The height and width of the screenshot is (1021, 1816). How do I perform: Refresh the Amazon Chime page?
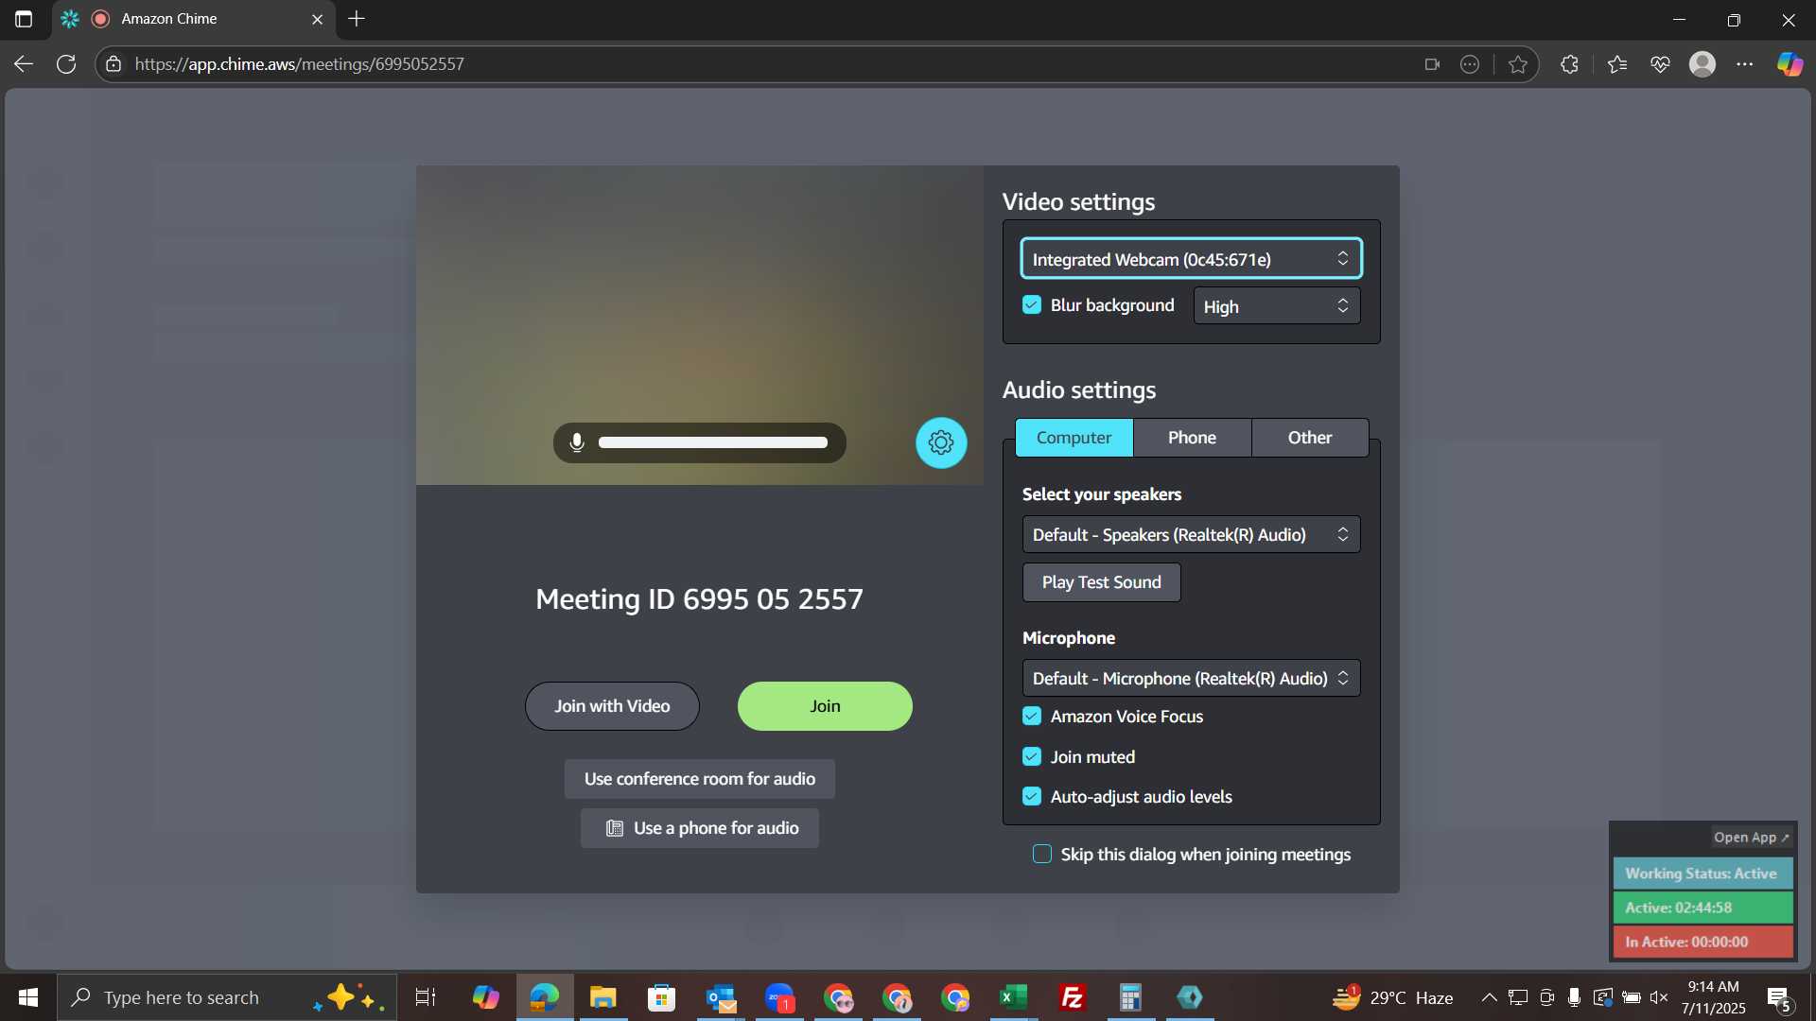click(66, 63)
